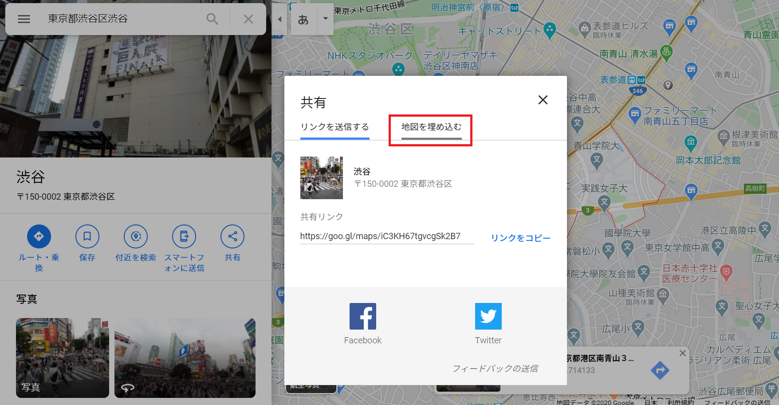Screen dimensions: 779x405
Task: Click the 共有 share icon
Action: pyautogui.click(x=232, y=236)
